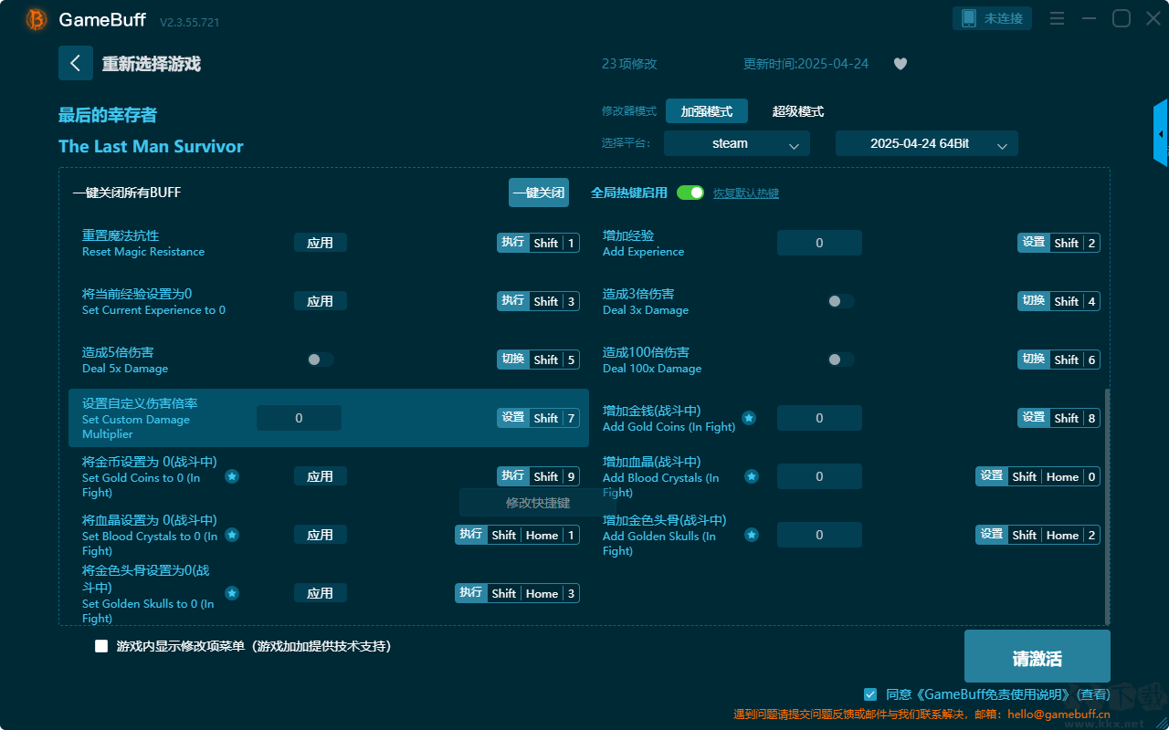Screen dimensions: 1169x730
Task: Click the 执行 Shift 9 hotkey button
Action: click(539, 476)
